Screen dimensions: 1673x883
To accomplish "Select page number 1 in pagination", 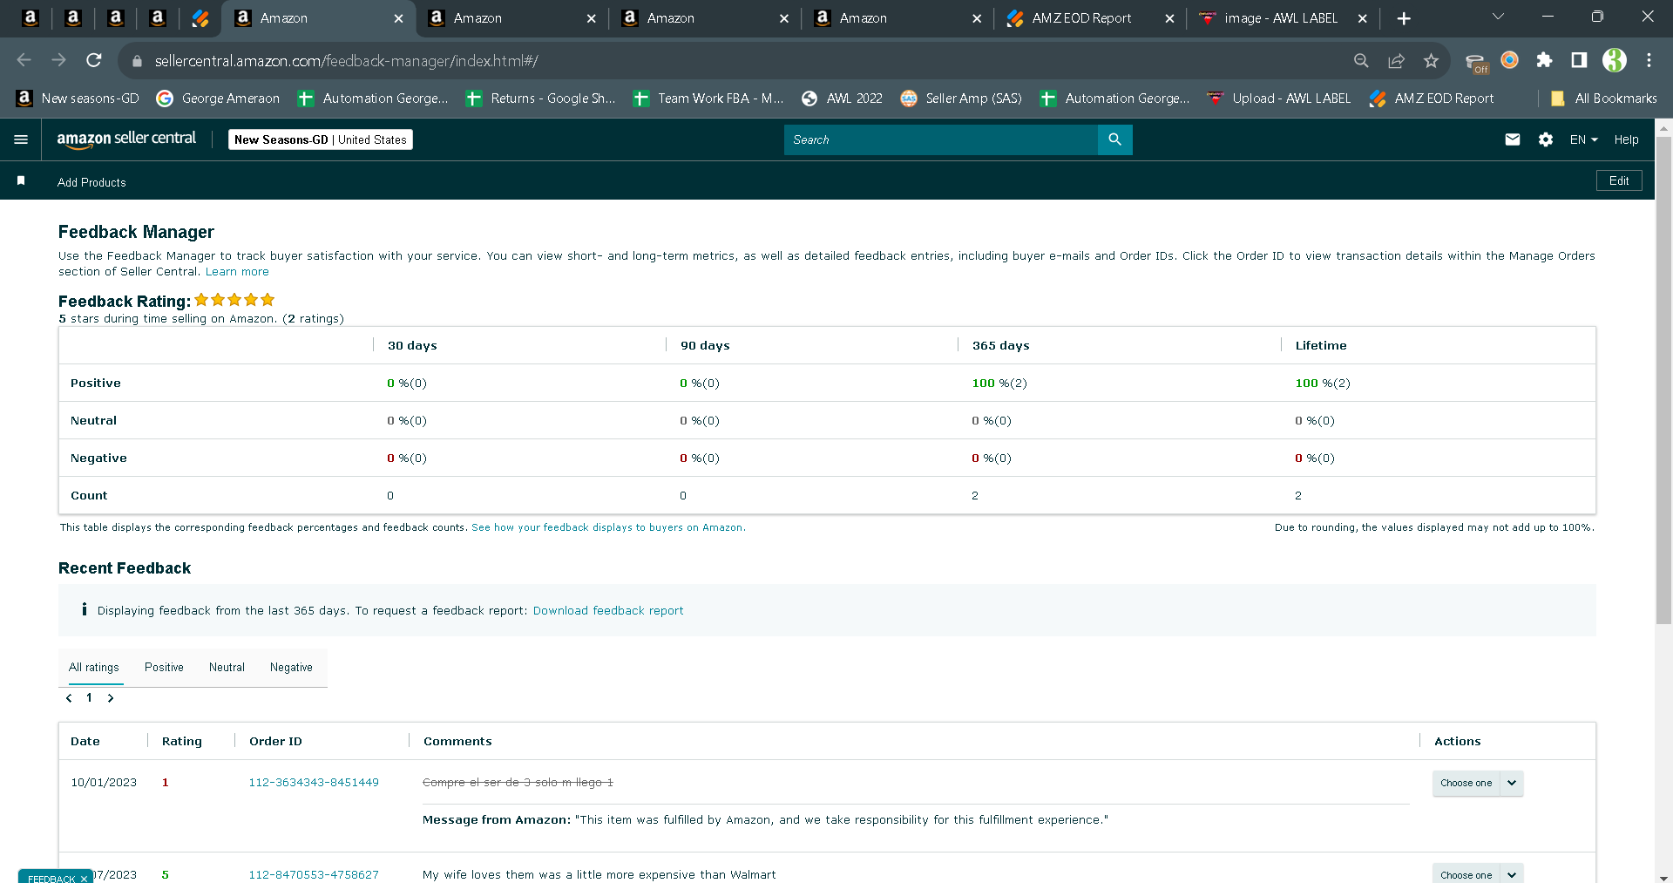I will tap(89, 697).
